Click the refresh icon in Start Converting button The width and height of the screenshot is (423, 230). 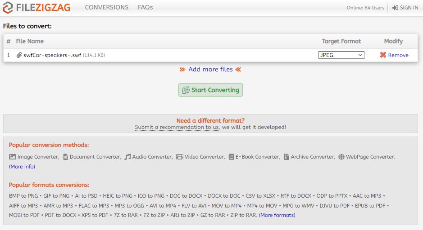pyautogui.click(x=186, y=90)
